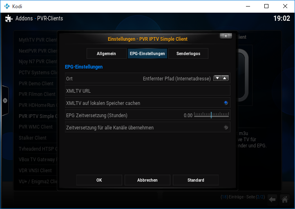Select previous Ort option with down arrow
Viewport: 295px width, 209px height.
coord(217,78)
